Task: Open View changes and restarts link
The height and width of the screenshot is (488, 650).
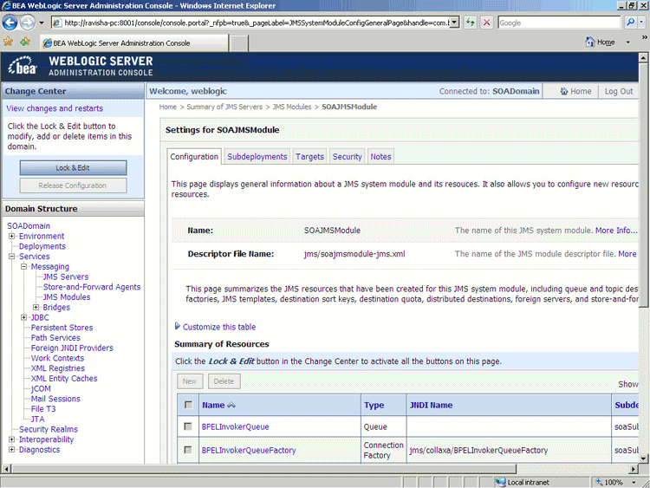Action: tap(55, 108)
